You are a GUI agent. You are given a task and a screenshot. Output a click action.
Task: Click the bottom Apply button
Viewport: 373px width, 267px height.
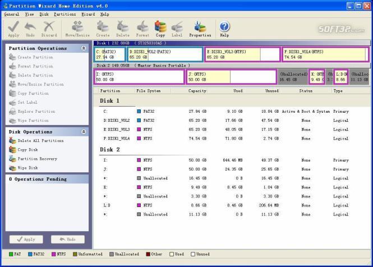click(x=26, y=240)
